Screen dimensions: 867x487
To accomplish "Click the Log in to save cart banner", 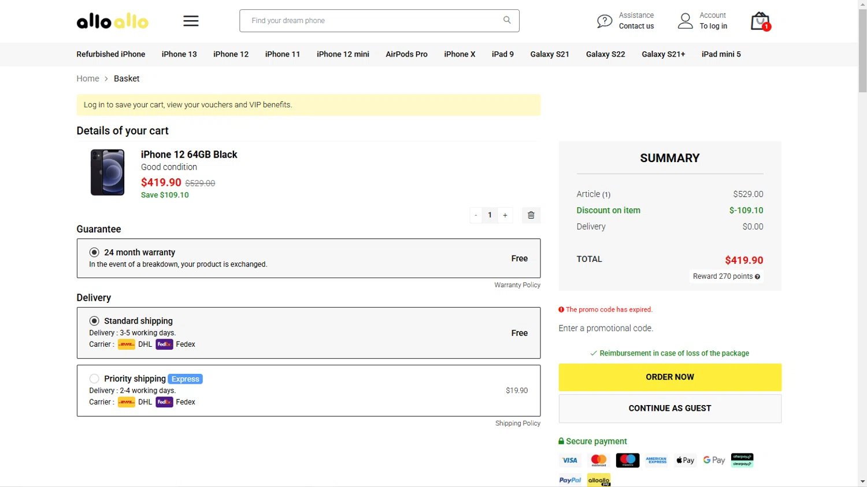I will (x=309, y=105).
